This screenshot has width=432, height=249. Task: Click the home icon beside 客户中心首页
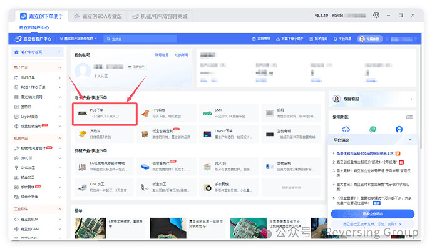click(16, 52)
